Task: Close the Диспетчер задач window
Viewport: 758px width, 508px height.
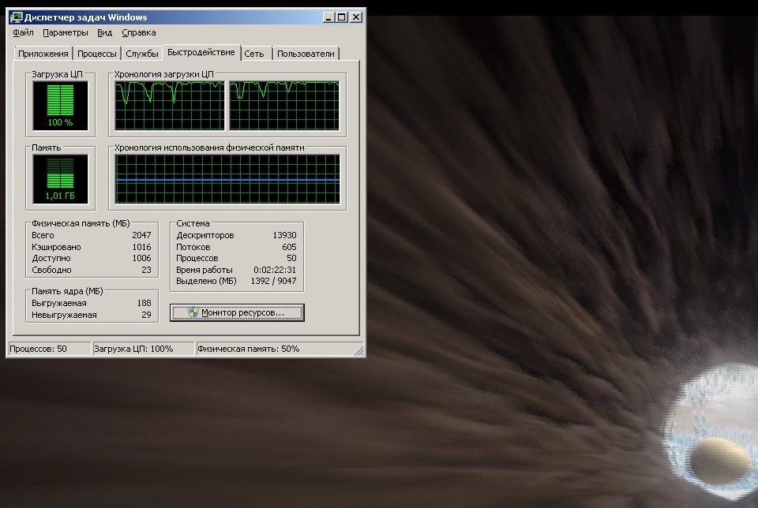Action: [356, 17]
